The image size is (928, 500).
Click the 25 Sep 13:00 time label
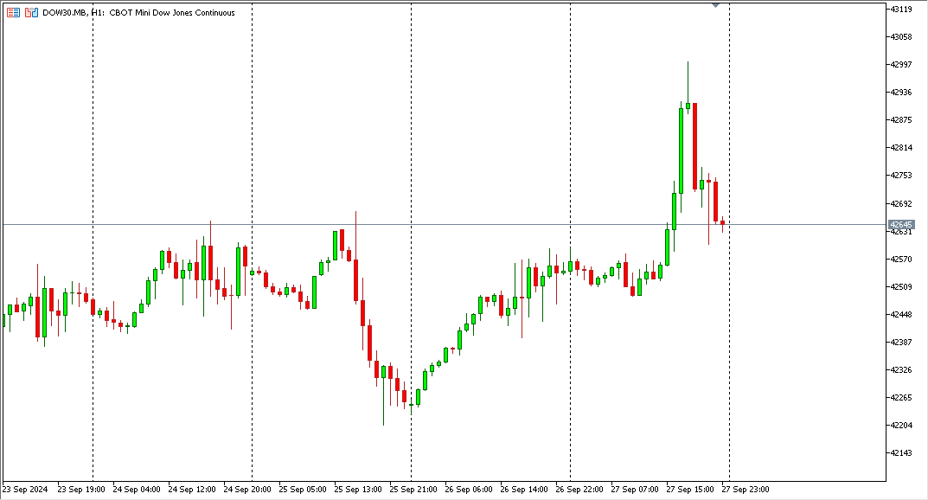click(x=358, y=490)
